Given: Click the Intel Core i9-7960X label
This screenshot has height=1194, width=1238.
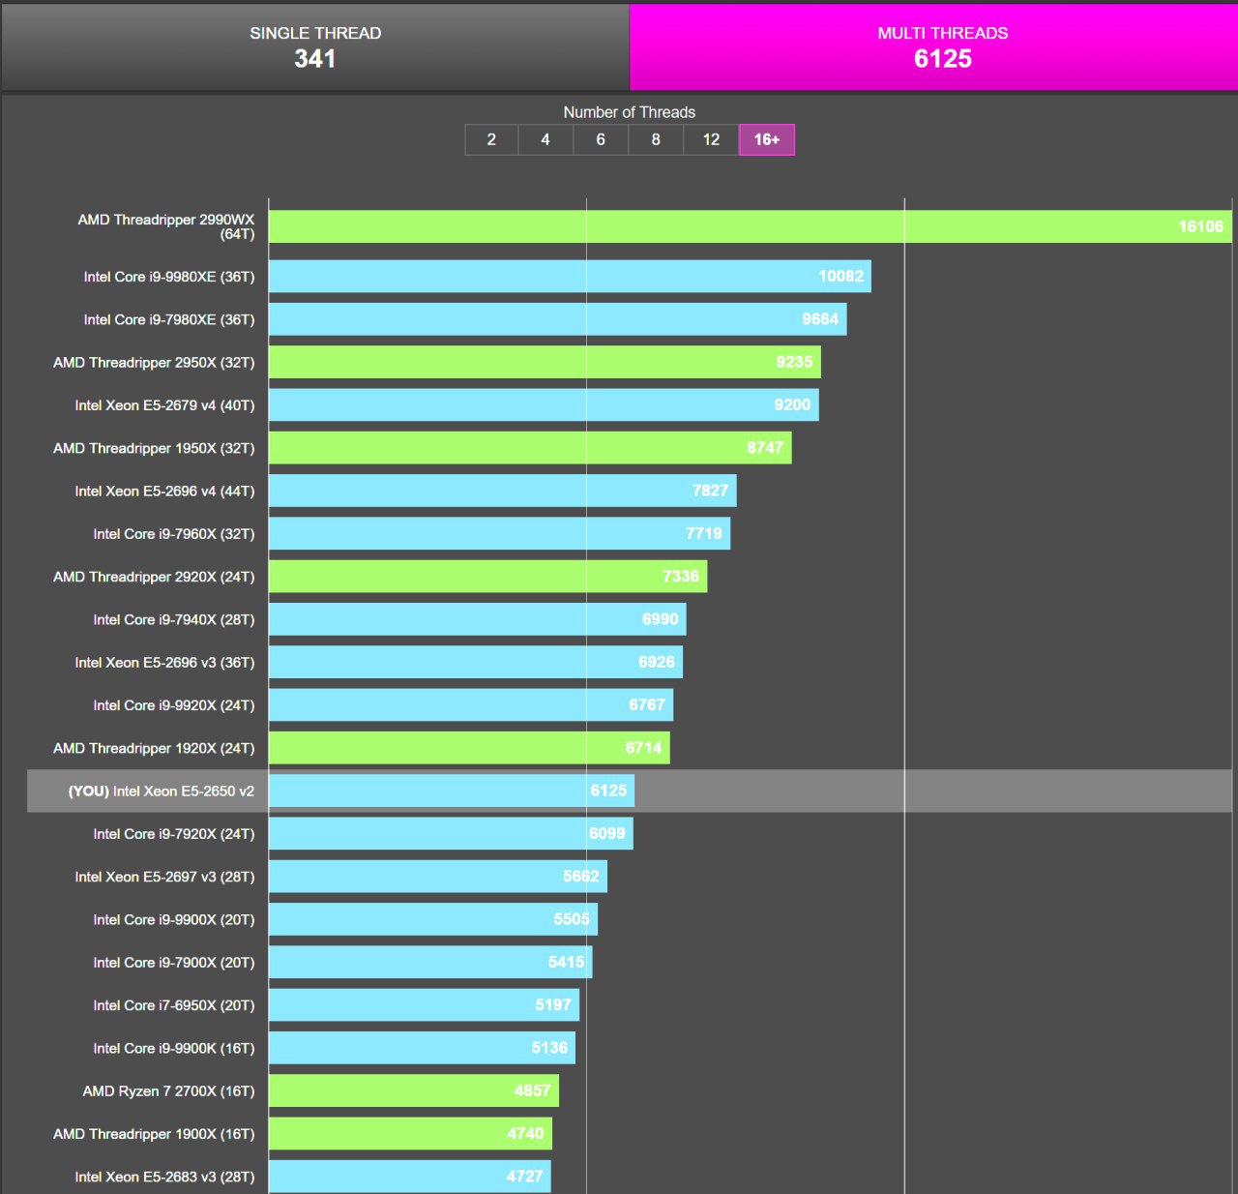Looking at the screenshot, I should pos(174,534).
